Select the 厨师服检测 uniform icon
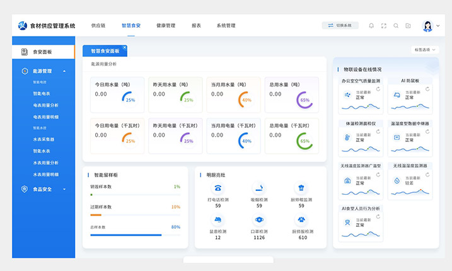 [301, 220]
